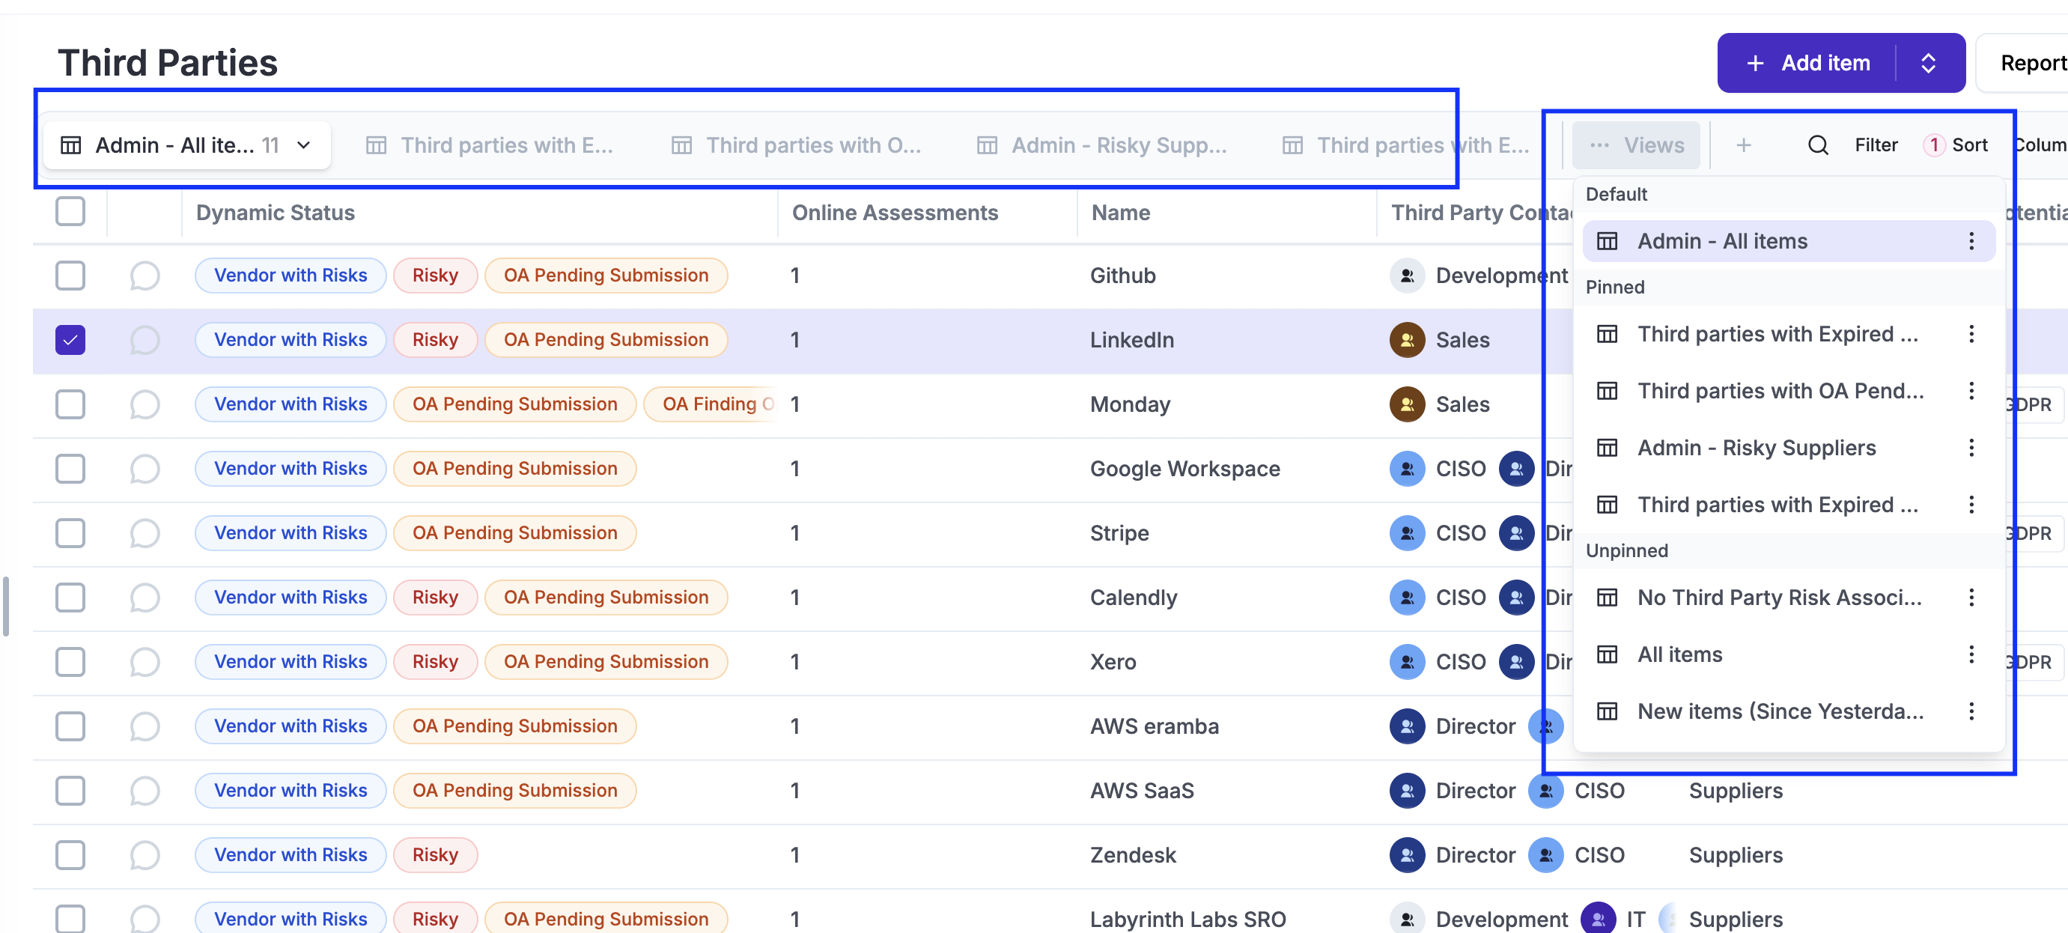Click kebab menu for Admin - All items

1971,241
